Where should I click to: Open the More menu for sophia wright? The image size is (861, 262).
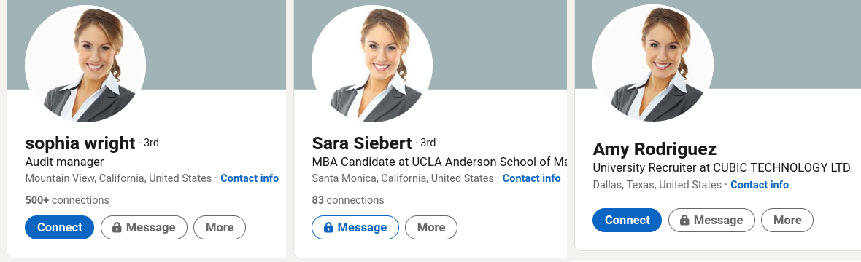click(220, 228)
